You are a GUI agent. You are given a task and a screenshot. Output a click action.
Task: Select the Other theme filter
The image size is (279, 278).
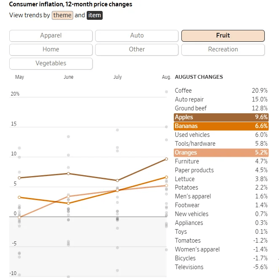click(x=137, y=50)
